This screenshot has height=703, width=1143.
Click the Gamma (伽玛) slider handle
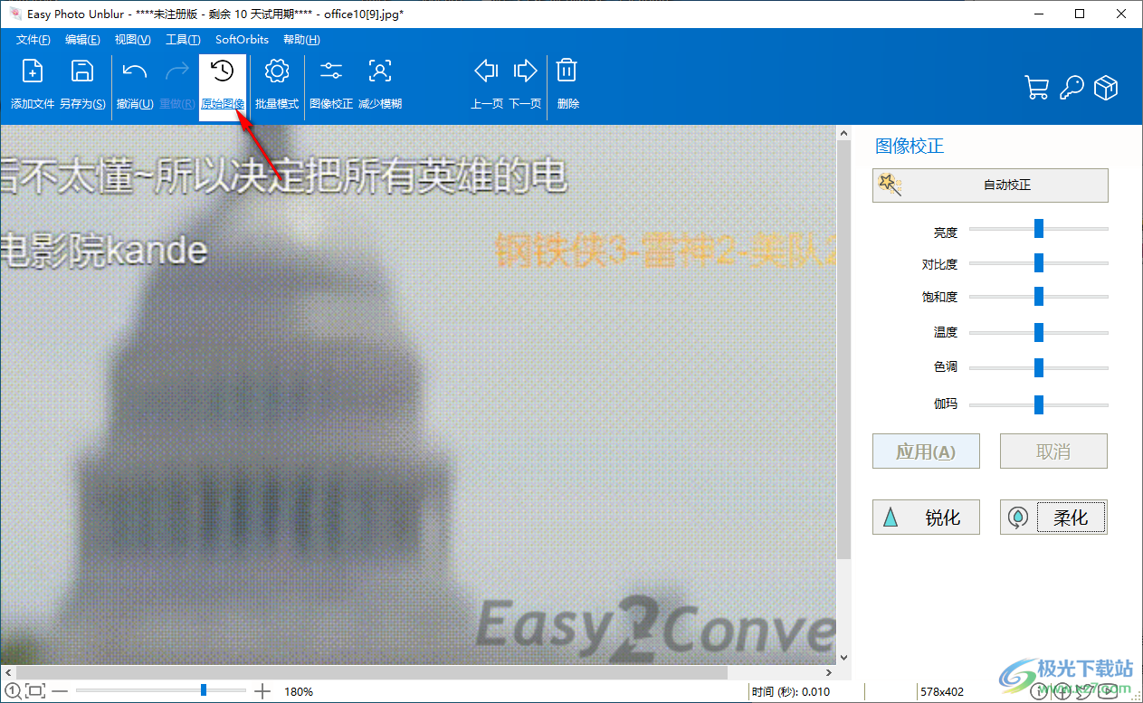[x=1039, y=404]
